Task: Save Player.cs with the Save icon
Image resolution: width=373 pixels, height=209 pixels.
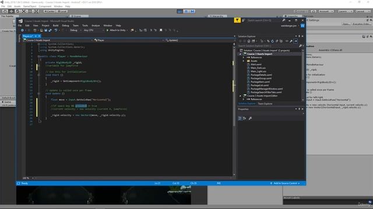Action: pyautogui.click(x=45, y=30)
